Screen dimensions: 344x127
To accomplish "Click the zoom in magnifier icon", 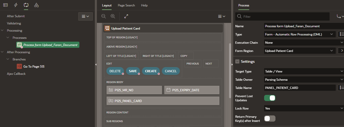I will pyautogui.click(x=113, y=16).
